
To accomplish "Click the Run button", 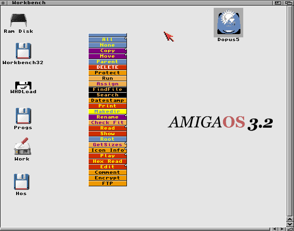I will click(108, 78).
